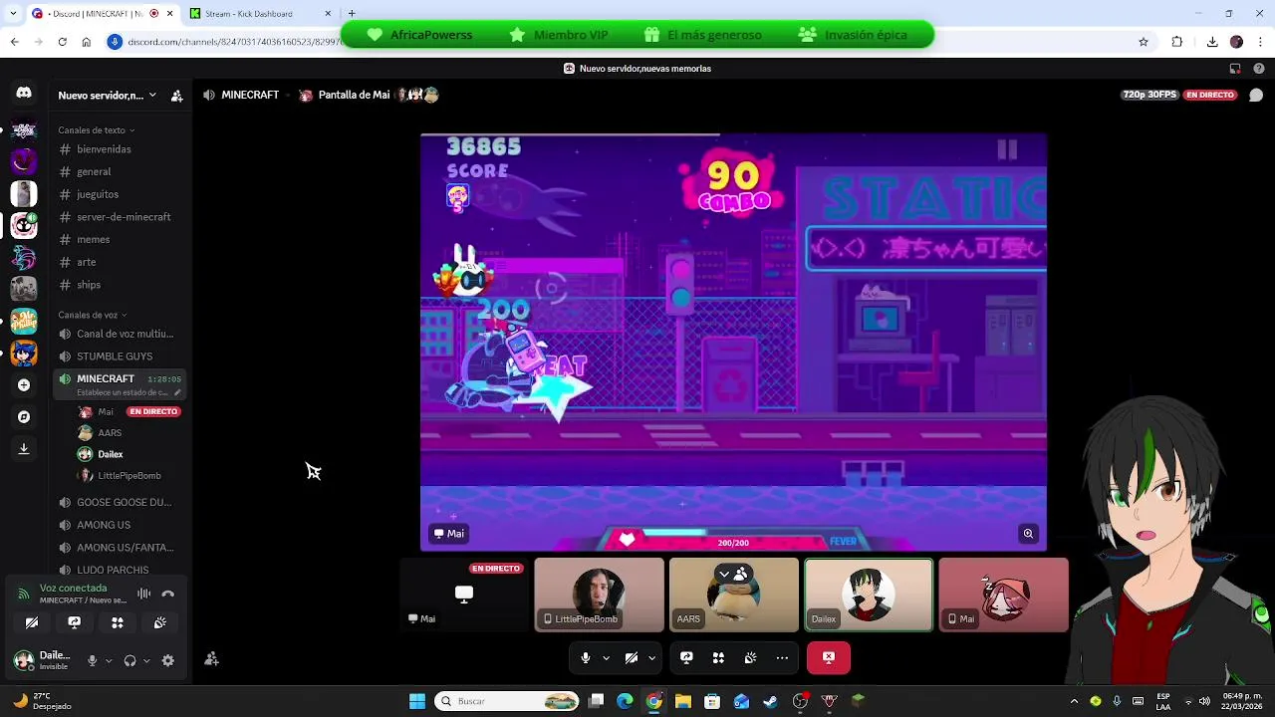Expand the server name dropdown menu
The height and width of the screenshot is (717, 1275).
[152, 96]
